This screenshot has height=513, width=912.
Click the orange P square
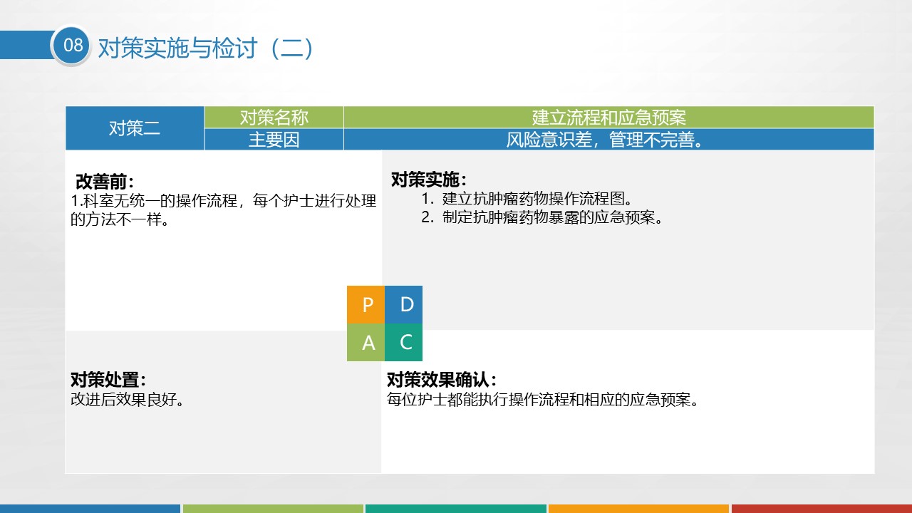[366, 305]
